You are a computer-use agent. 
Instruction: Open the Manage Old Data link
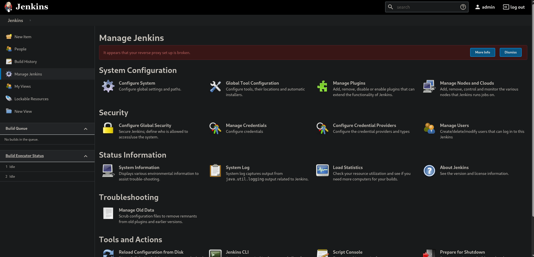tap(136, 210)
